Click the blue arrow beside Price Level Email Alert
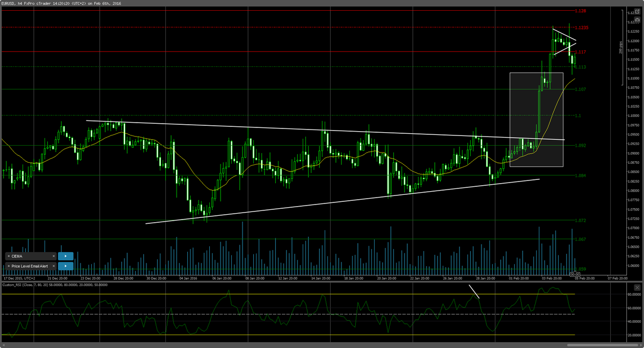Screen dimensions: 644x348 [x=65, y=266]
